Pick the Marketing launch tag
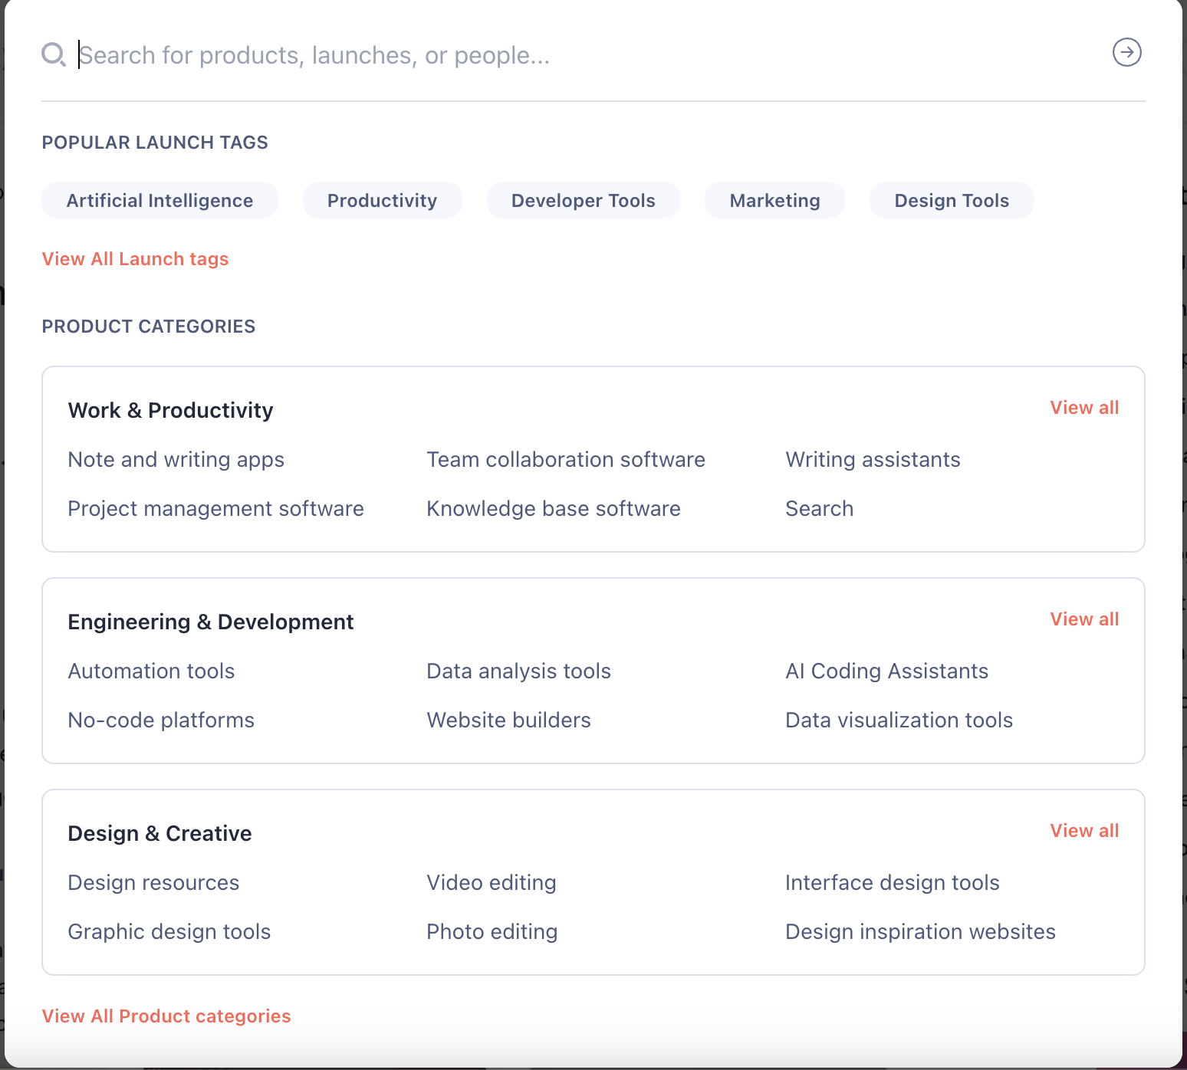The image size is (1187, 1070). click(774, 201)
